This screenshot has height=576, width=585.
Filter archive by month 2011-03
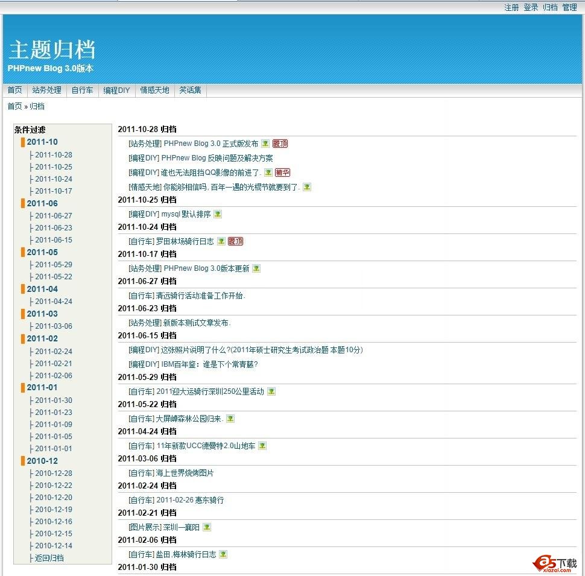pos(42,314)
